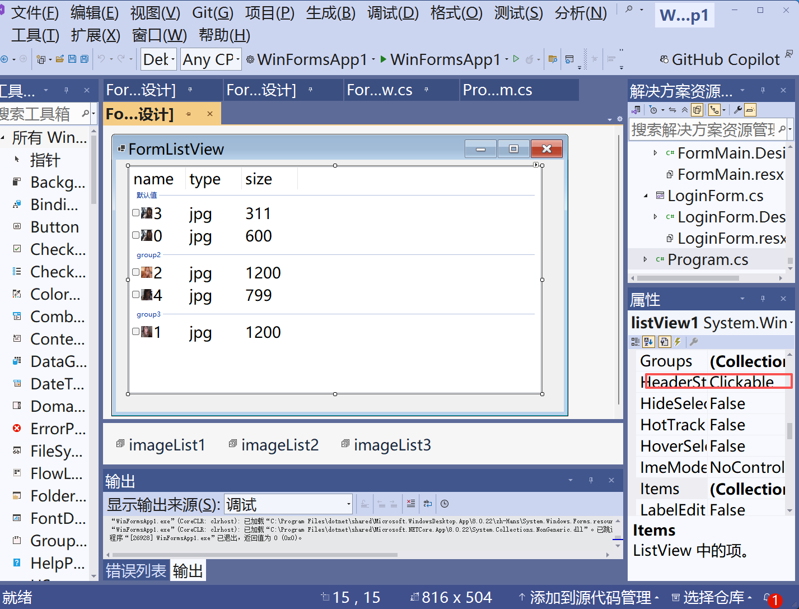Click Sync with Active Document icon
The width and height of the screenshot is (799, 609).
pos(672,110)
